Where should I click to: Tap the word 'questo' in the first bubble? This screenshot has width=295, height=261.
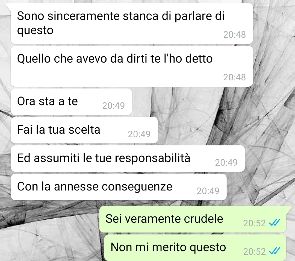pos(35,30)
